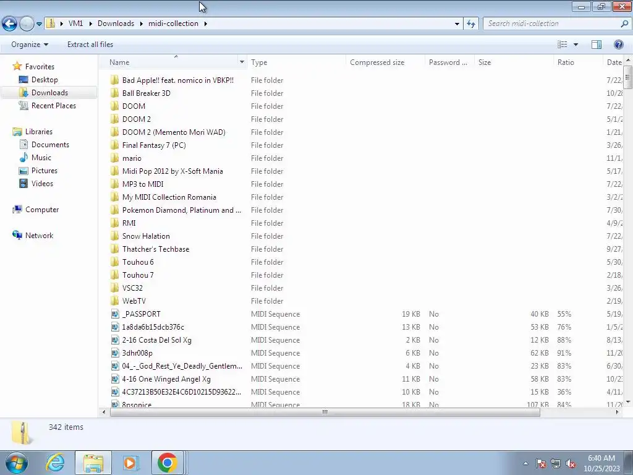Click the Pictures library icon

[x=24, y=171]
